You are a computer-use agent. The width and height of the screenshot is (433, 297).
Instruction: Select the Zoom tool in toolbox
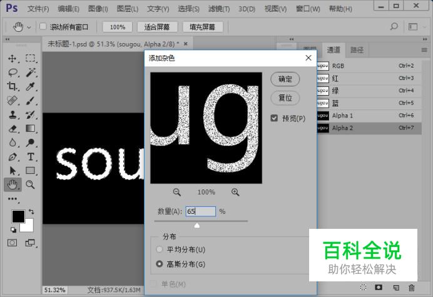[31, 184]
